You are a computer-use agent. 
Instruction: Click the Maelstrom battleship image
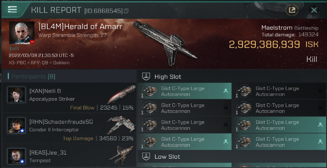166,39
